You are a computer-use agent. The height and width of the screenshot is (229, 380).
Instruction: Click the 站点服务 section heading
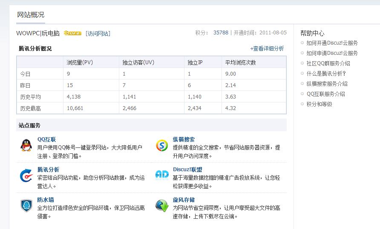click(29, 125)
